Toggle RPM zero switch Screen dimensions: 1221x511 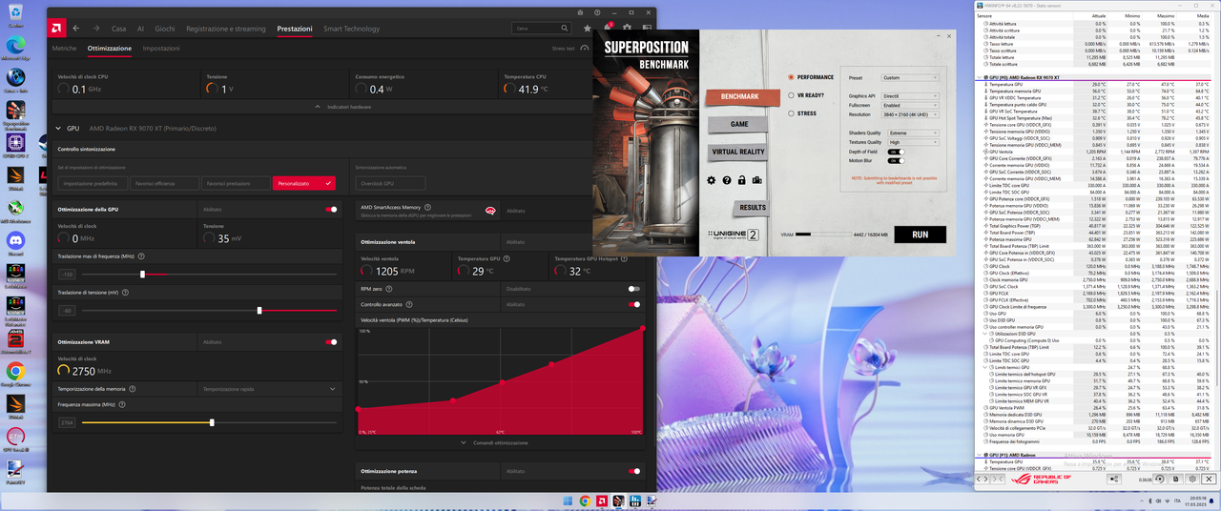click(634, 289)
